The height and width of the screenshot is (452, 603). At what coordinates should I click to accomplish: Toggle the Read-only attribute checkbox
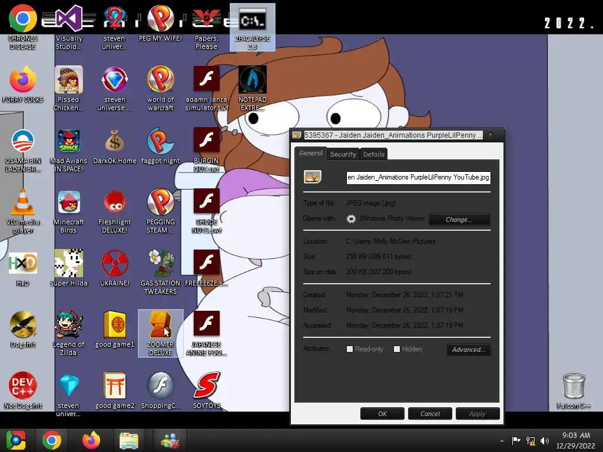point(350,349)
